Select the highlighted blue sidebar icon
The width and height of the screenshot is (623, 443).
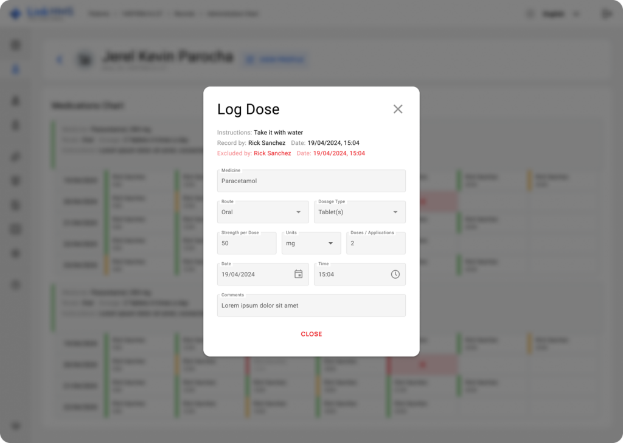tap(16, 69)
